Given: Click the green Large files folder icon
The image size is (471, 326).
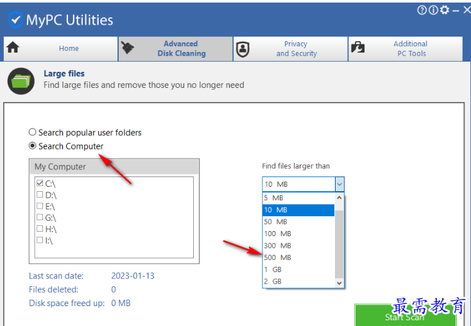Looking at the screenshot, I should coord(21,81).
